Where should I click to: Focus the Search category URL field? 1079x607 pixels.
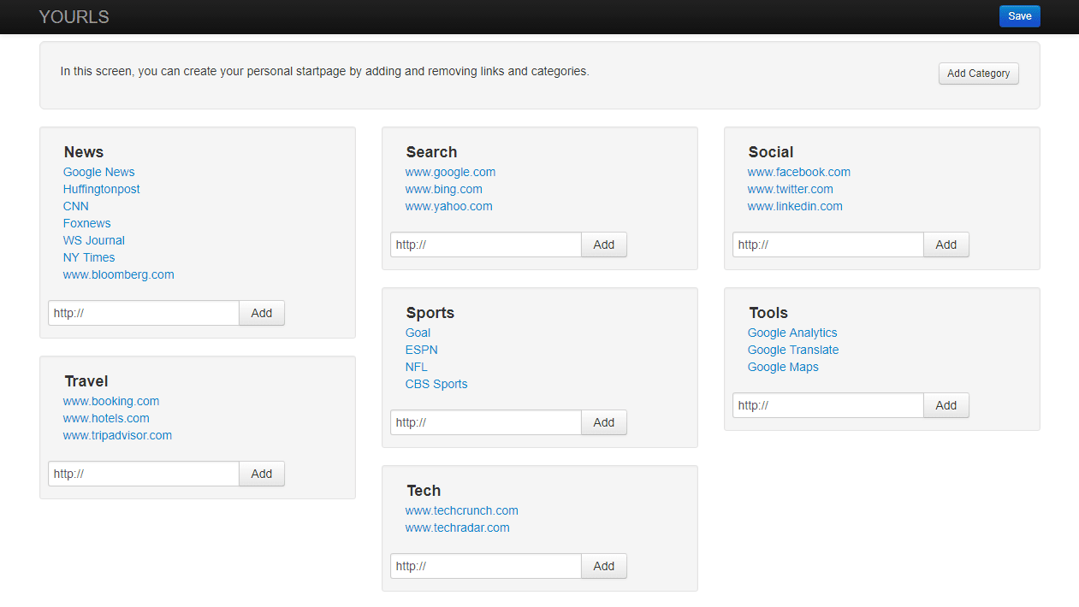coord(486,245)
